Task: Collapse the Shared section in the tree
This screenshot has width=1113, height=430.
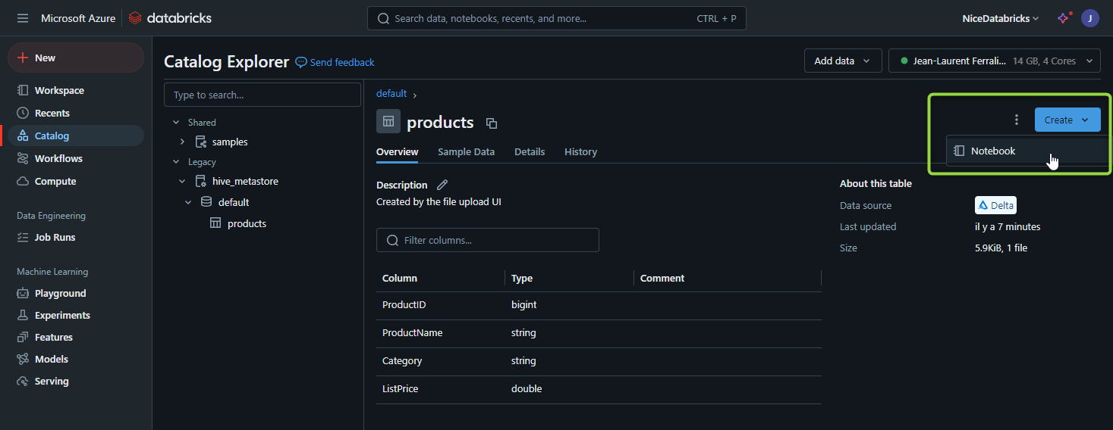Action: 176,122
